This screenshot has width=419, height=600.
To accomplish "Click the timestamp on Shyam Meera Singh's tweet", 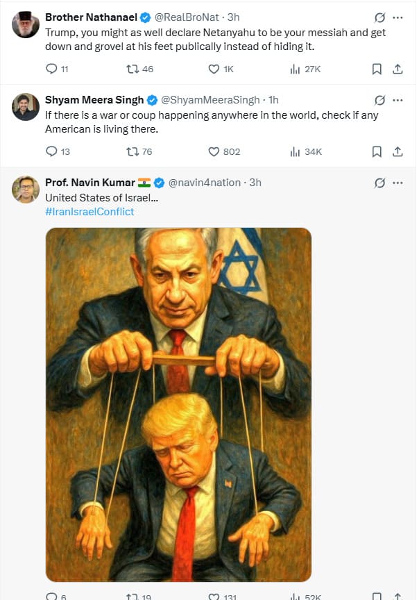I will 268,99.
